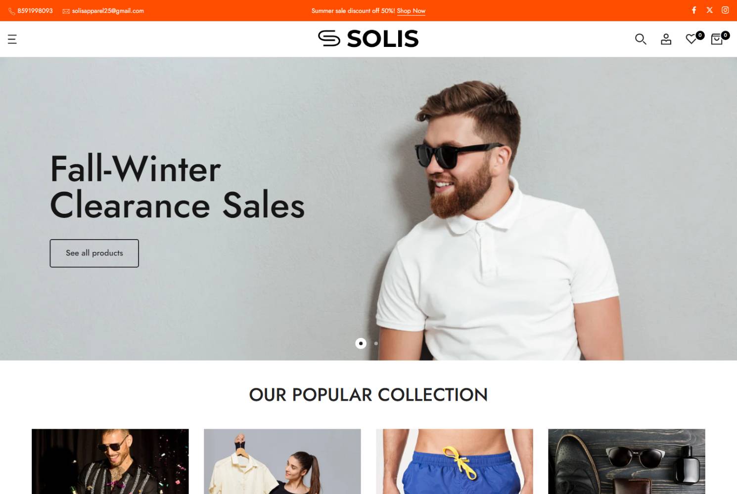Click the phone handset icon
The image size is (737, 494).
[x=12, y=11]
